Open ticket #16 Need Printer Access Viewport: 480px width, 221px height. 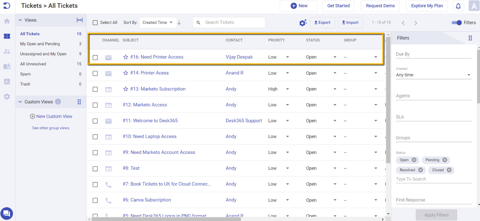(157, 57)
